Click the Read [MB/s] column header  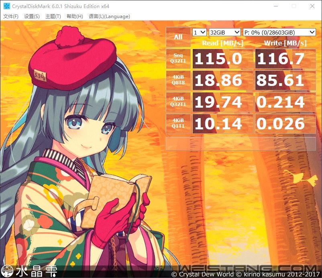pos(222,43)
